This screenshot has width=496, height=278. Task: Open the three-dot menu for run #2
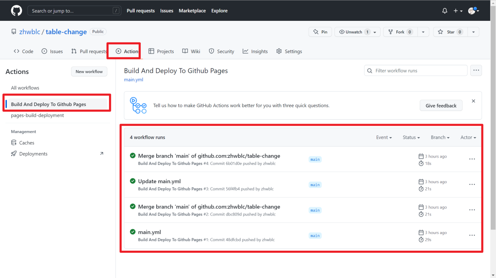coord(472,210)
